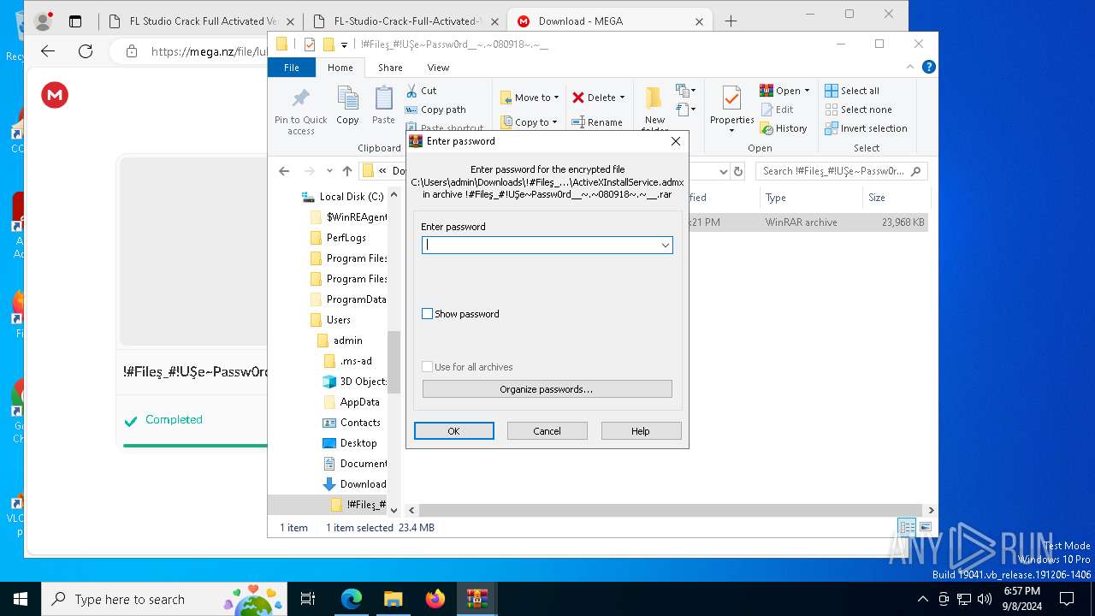Viewport: 1095px width, 616px height.
Task: Click Copy path in ribbon
Action: tap(436, 110)
